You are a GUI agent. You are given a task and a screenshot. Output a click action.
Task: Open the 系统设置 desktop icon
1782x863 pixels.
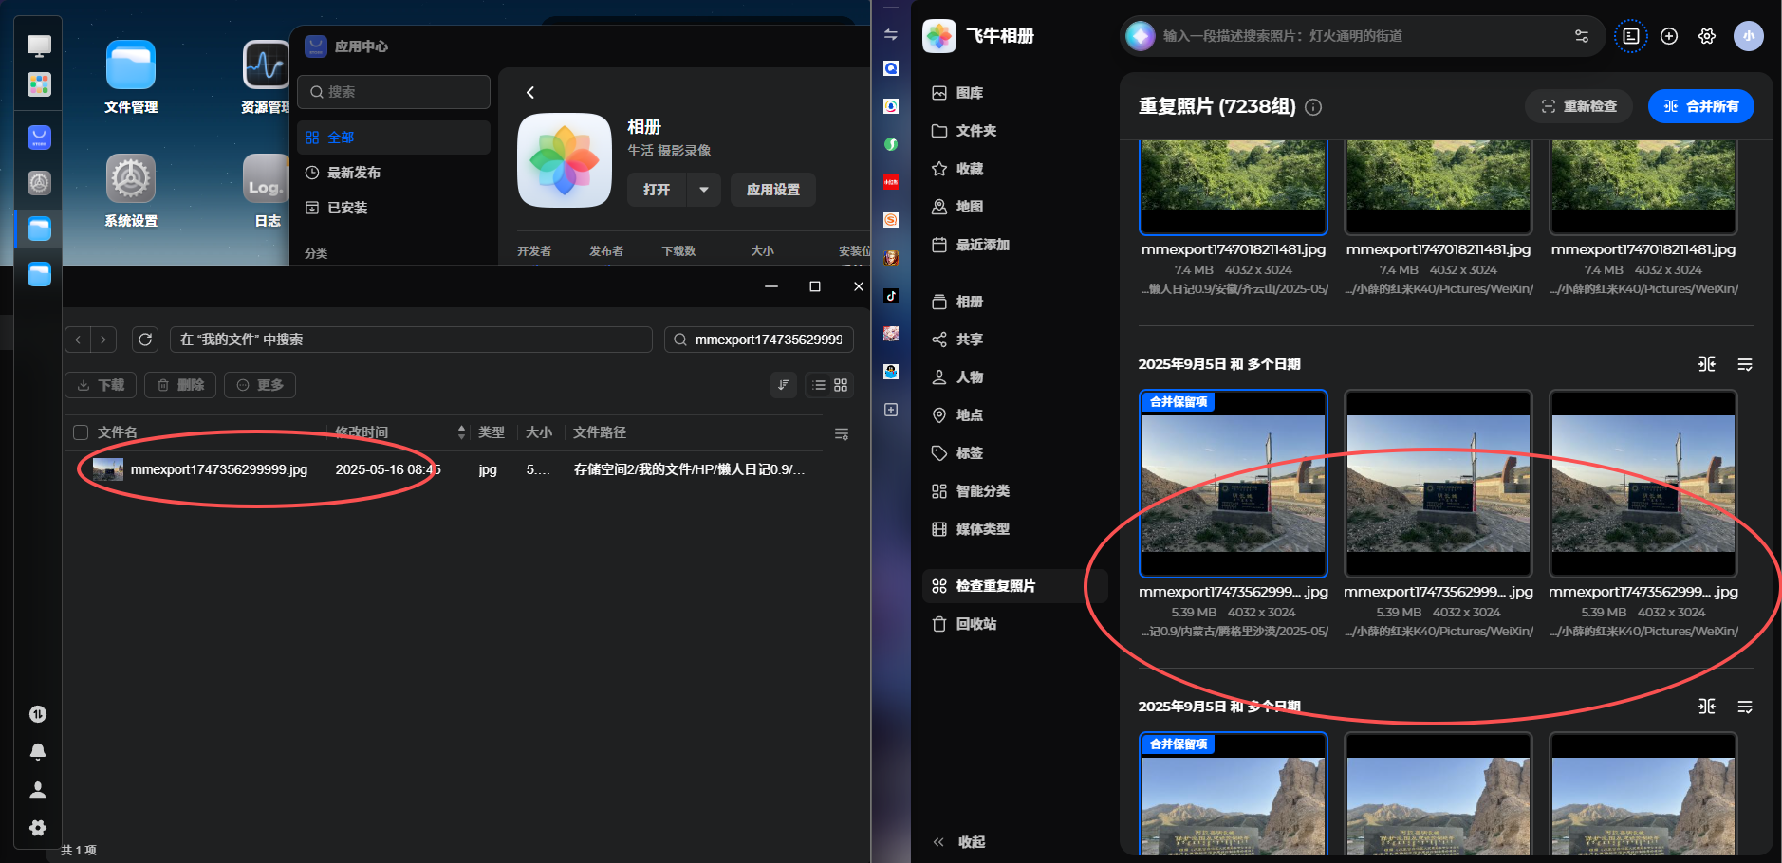coord(131,191)
